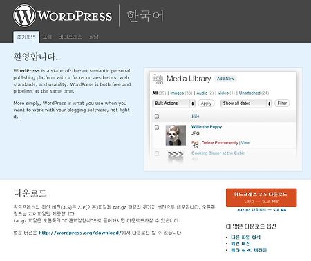311x261 pixels.
Task: Click the 베타 & RC 버전들 link
Action: (x=249, y=250)
